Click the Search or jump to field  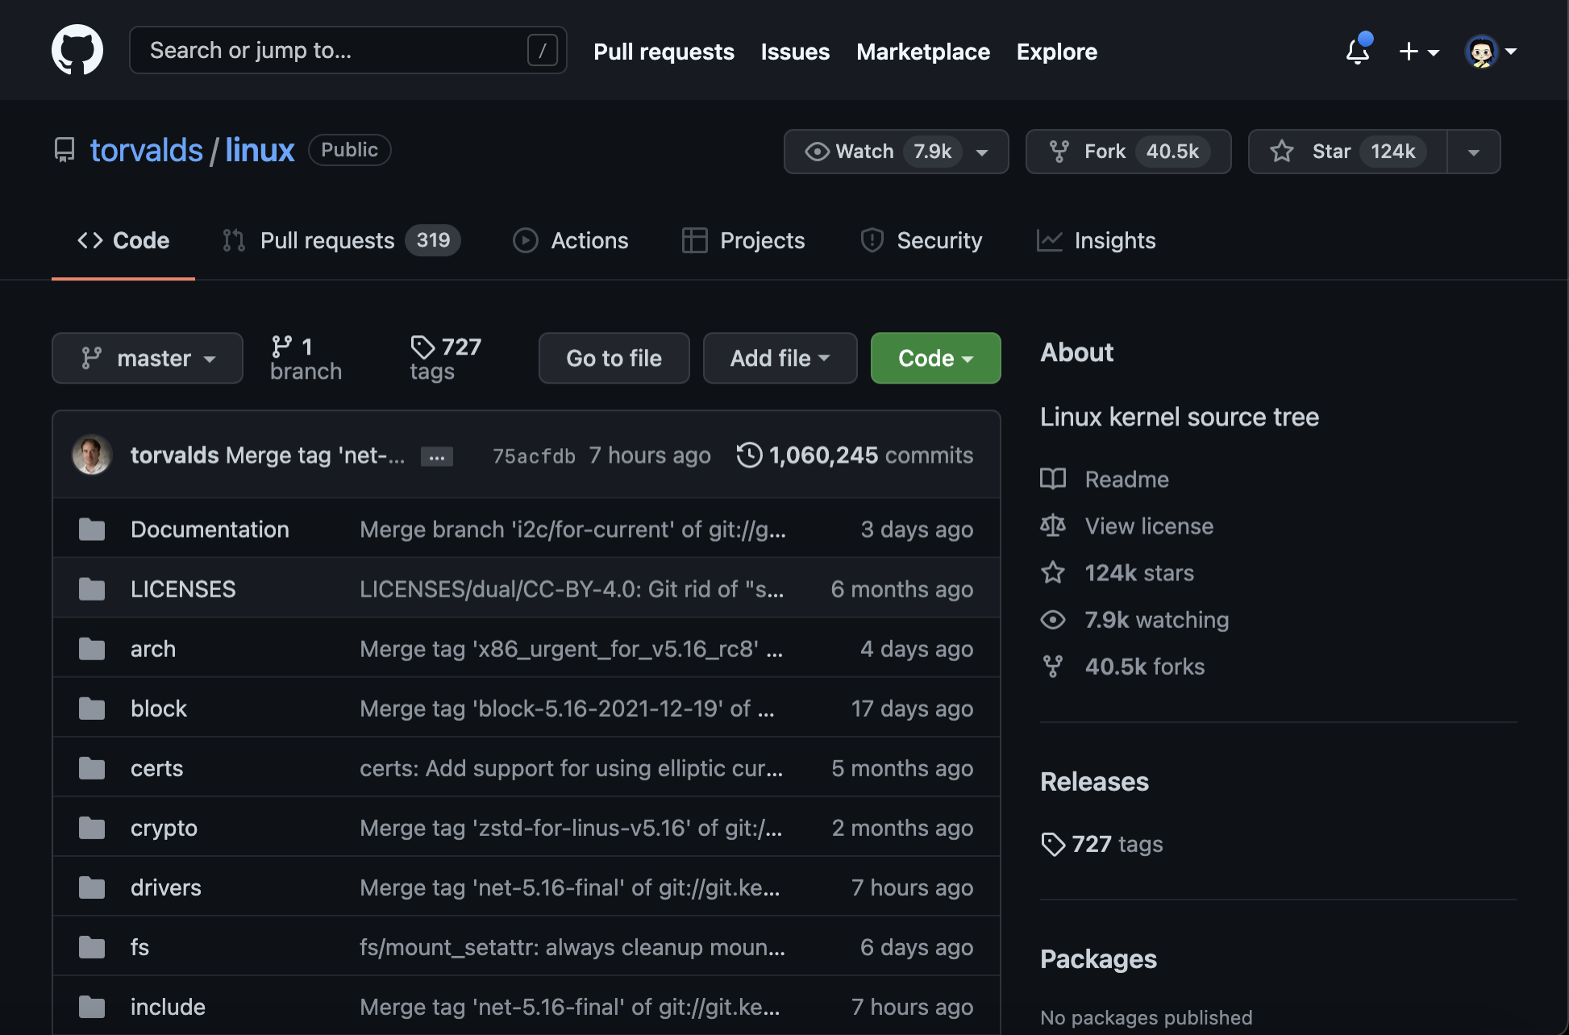coord(348,50)
